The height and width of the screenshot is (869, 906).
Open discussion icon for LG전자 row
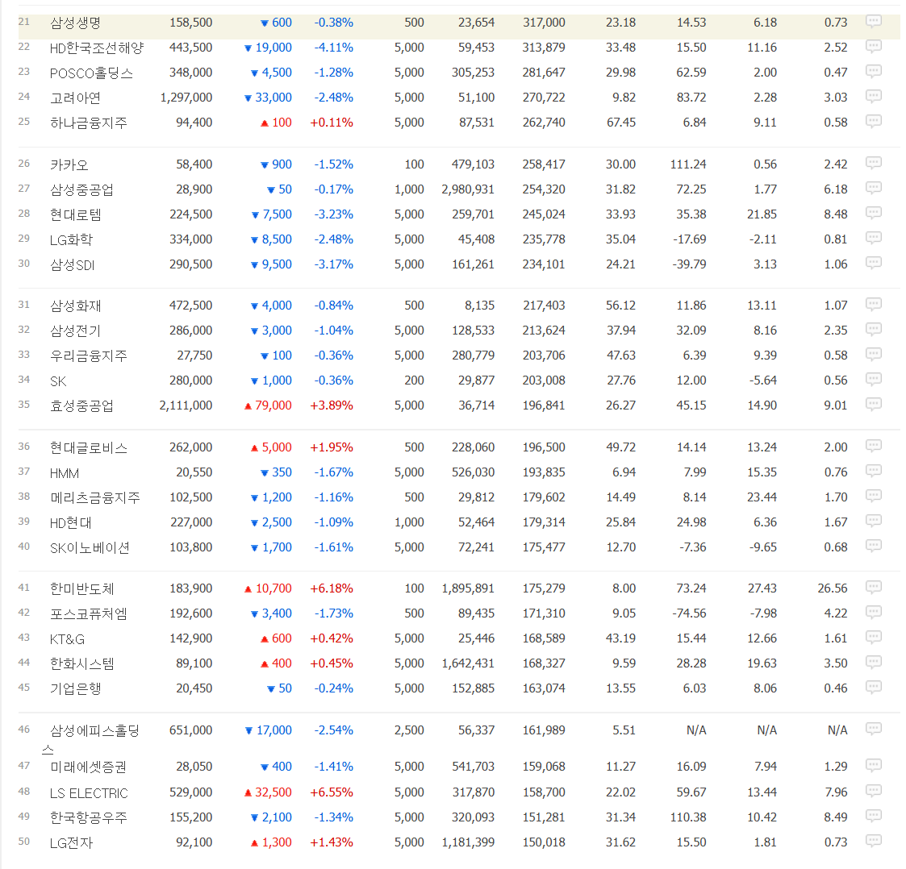pos(873,842)
